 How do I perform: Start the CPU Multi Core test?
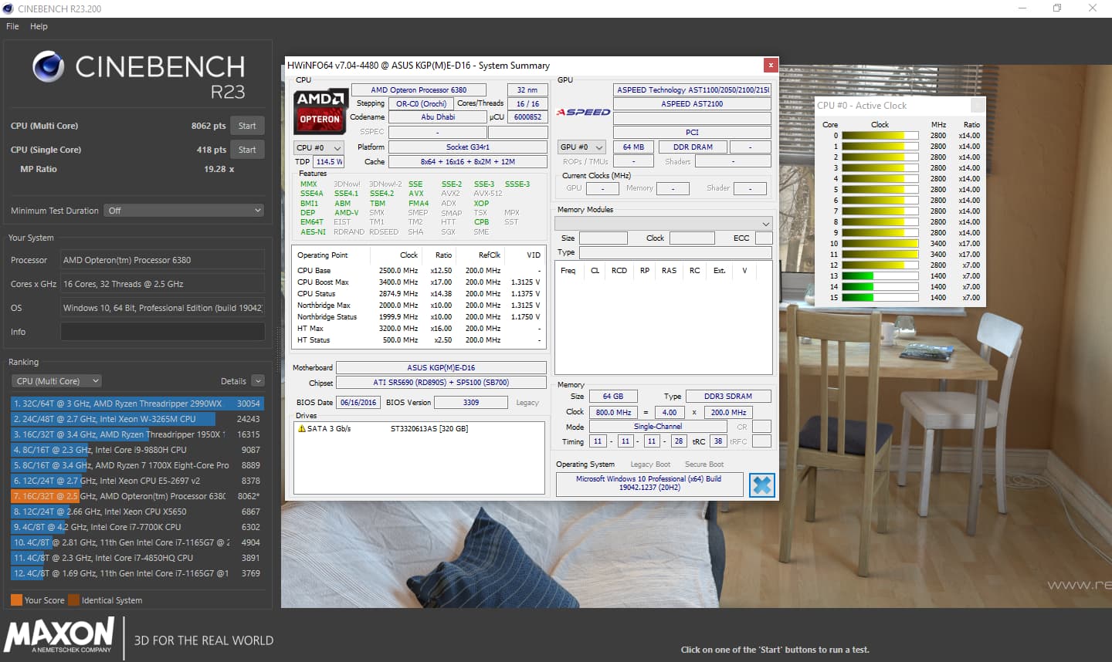click(247, 126)
